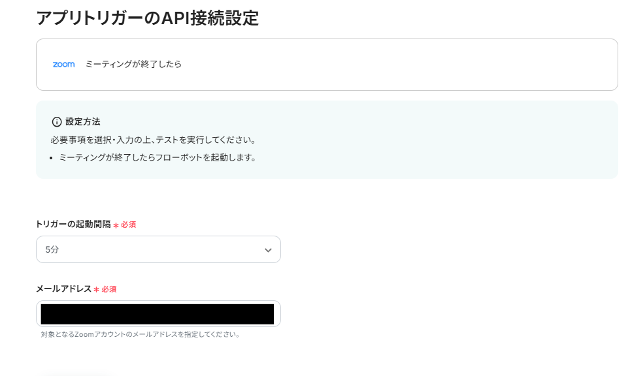
Task: Click the chevron arrow in trigger interval dropdown
Action: (x=268, y=250)
